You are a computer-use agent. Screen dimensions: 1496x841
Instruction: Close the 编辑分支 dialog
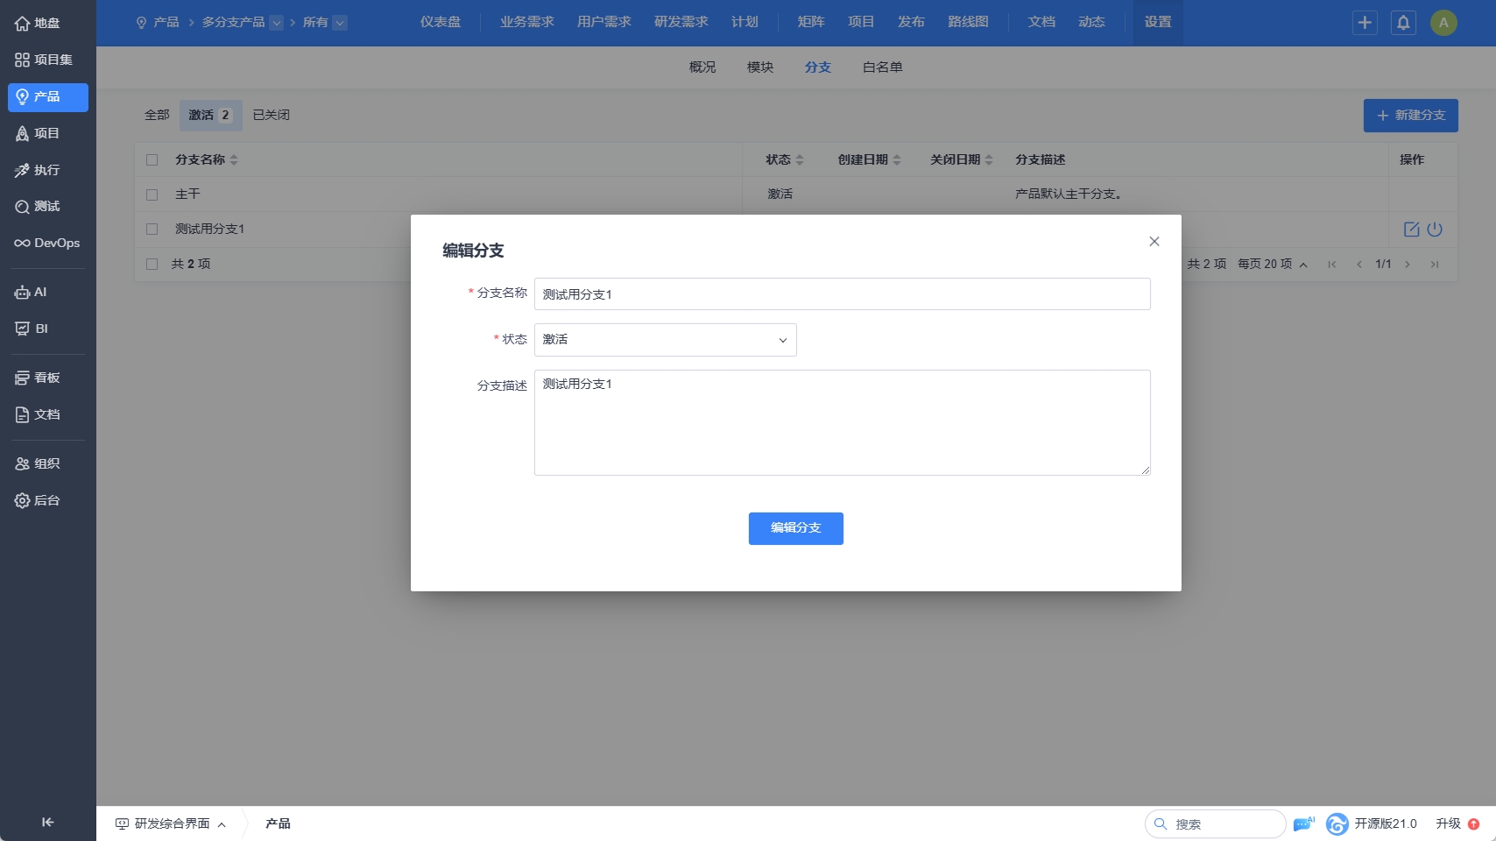pyautogui.click(x=1154, y=242)
